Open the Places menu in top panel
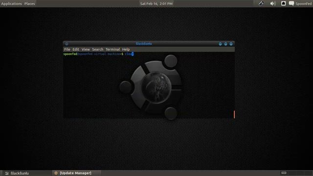Viewport: 313px width, 176px height. coord(29,3)
